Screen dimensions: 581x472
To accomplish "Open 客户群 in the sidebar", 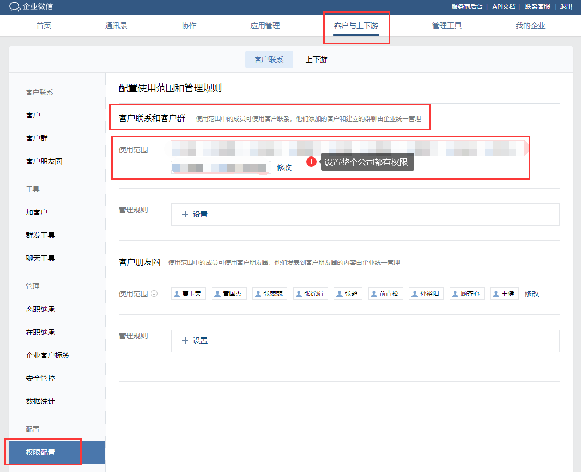I will [37, 138].
